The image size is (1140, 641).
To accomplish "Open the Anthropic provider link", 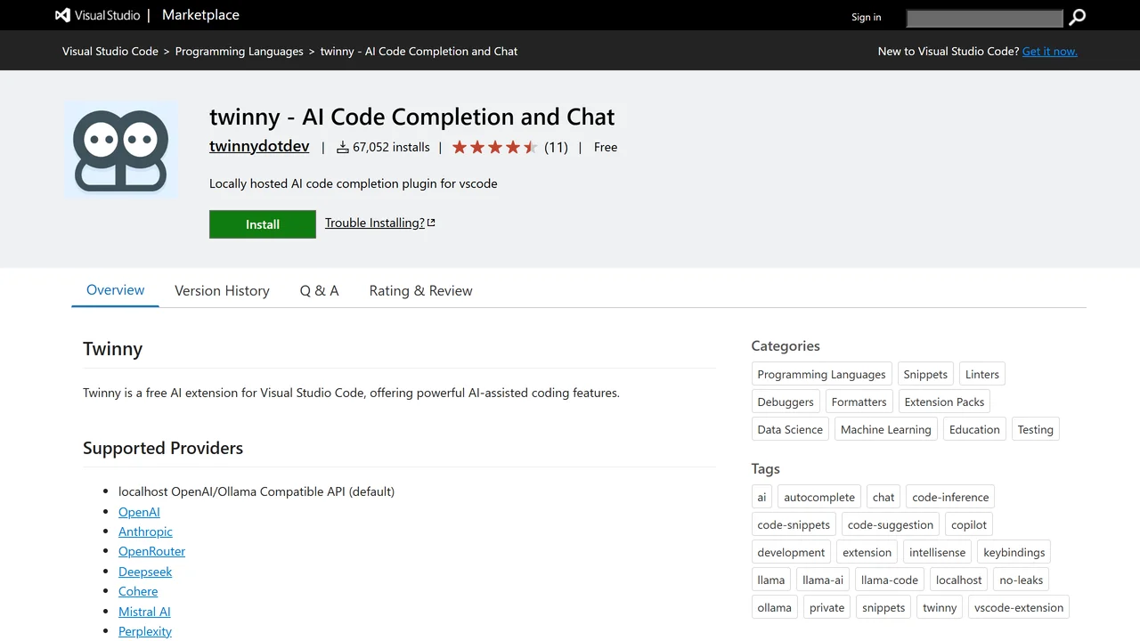I will [x=145, y=531].
